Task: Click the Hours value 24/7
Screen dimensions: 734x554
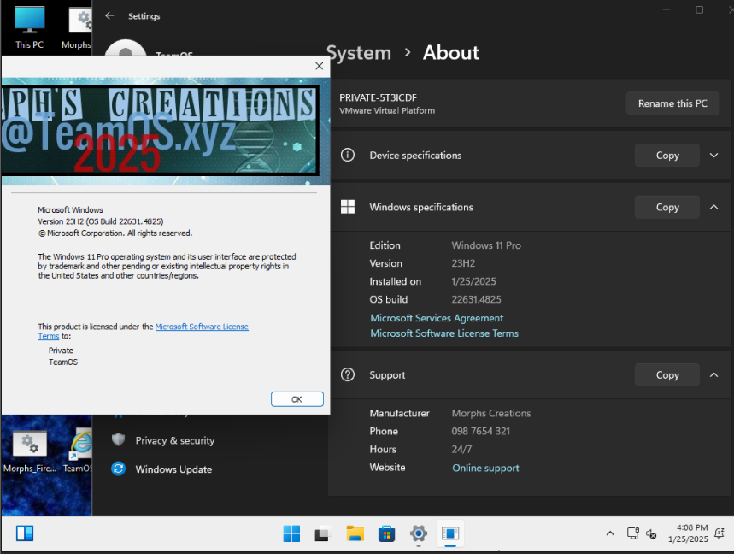Action: coord(461,449)
